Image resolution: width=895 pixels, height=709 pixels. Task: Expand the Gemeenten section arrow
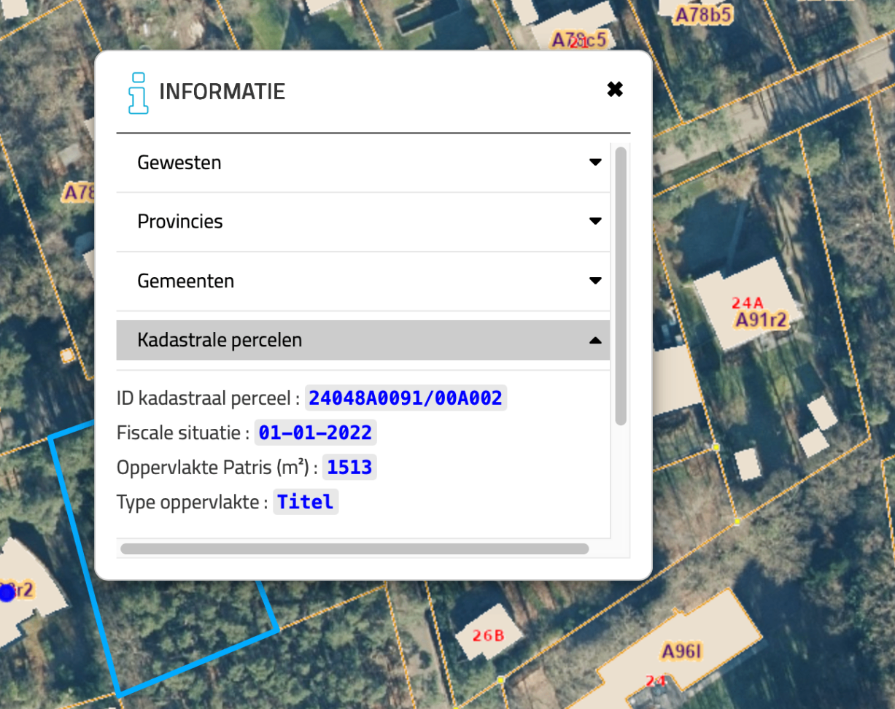click(595, 281)
